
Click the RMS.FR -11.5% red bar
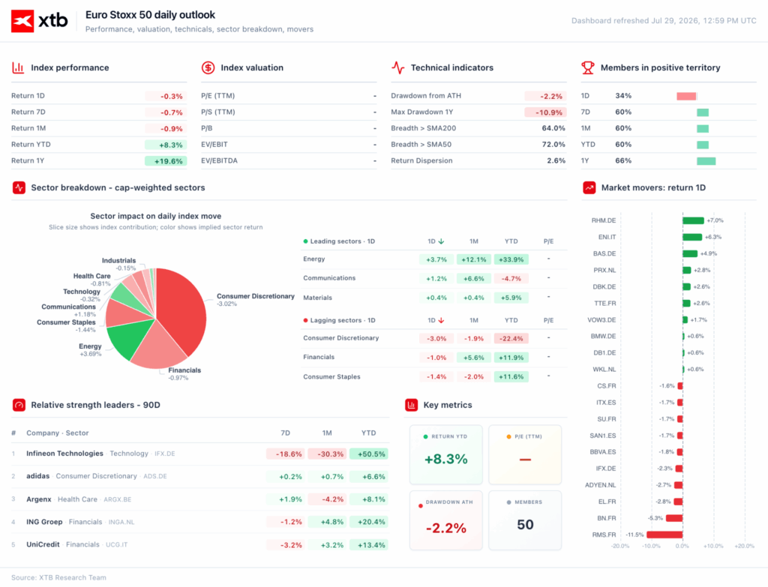[x=664, y=535]
